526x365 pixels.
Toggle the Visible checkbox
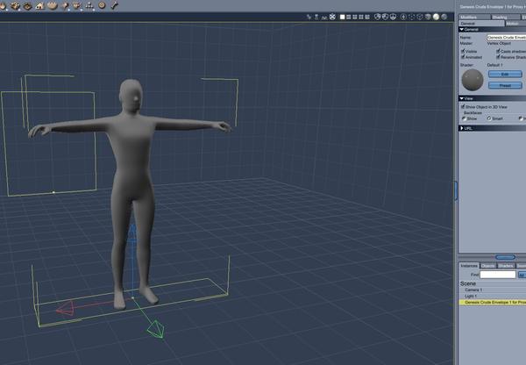pyautogui.click(x=463, y=51)
